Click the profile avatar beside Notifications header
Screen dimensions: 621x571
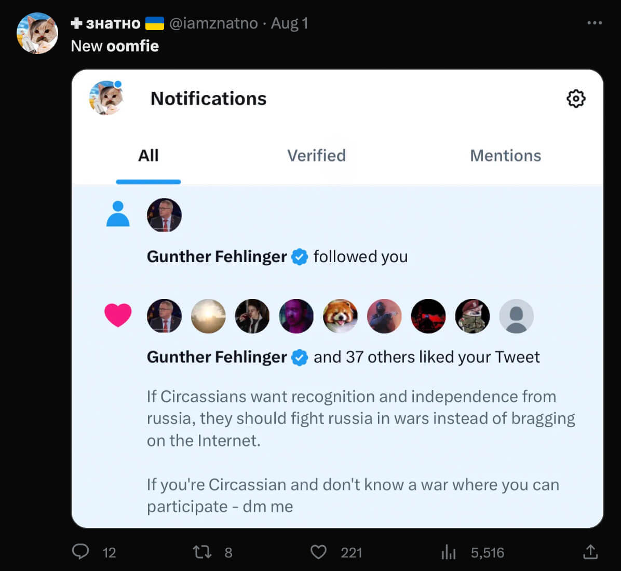click(x=106, y=98)
